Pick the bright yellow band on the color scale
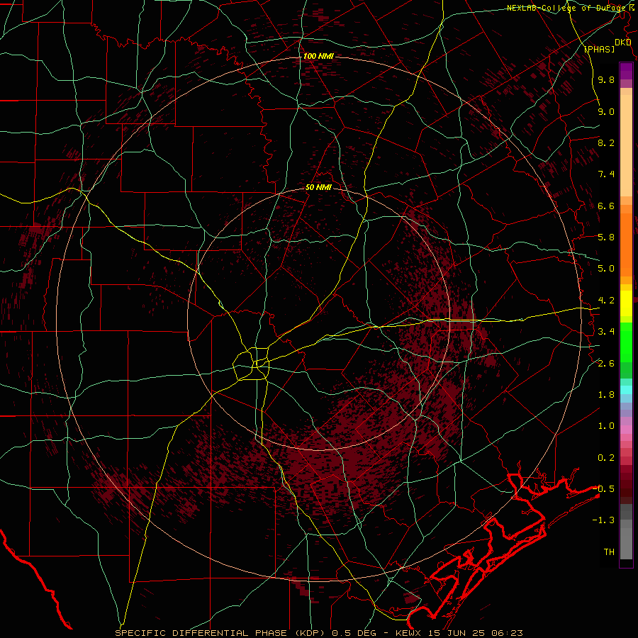 (626, 303)
